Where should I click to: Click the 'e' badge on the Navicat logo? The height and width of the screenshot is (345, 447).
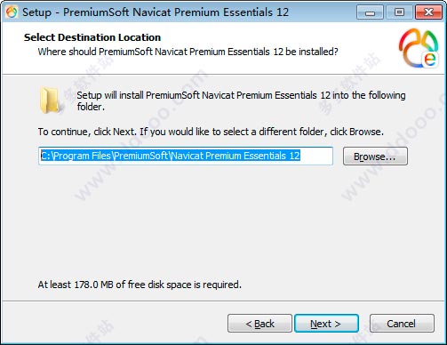pyautogui.click(x=430, y=59)
